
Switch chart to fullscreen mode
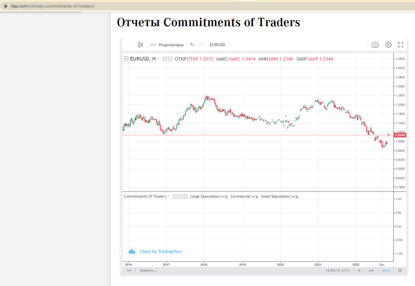tap(401, 45)
